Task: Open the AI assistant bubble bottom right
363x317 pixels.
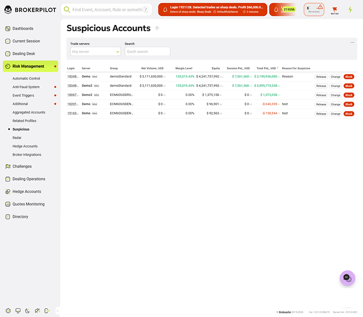Action: (x=347, y=278)
